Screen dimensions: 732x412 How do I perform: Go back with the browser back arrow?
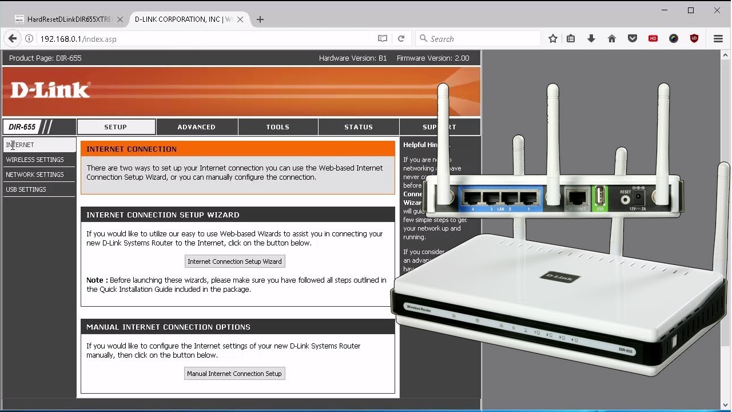(13, 39)
